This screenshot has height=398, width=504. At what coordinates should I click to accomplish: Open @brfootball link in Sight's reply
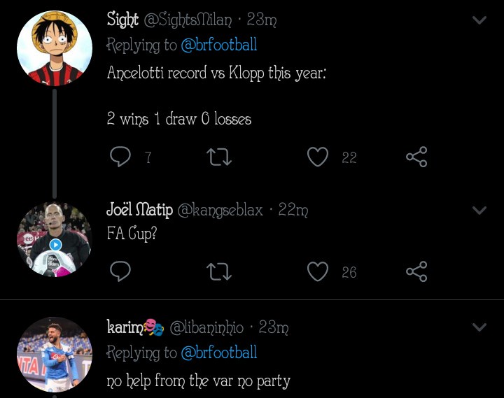[218, 45]
